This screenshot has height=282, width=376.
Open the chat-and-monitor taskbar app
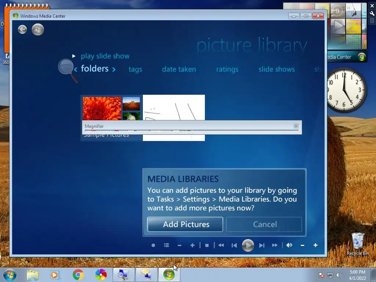[x=147, y=275]
